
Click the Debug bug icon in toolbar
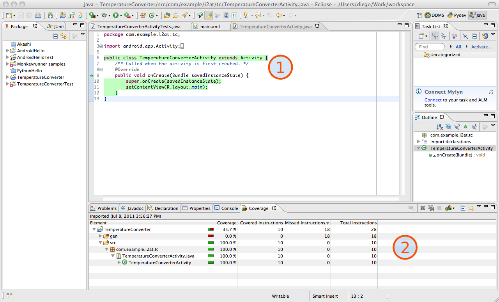coord(104,16)
